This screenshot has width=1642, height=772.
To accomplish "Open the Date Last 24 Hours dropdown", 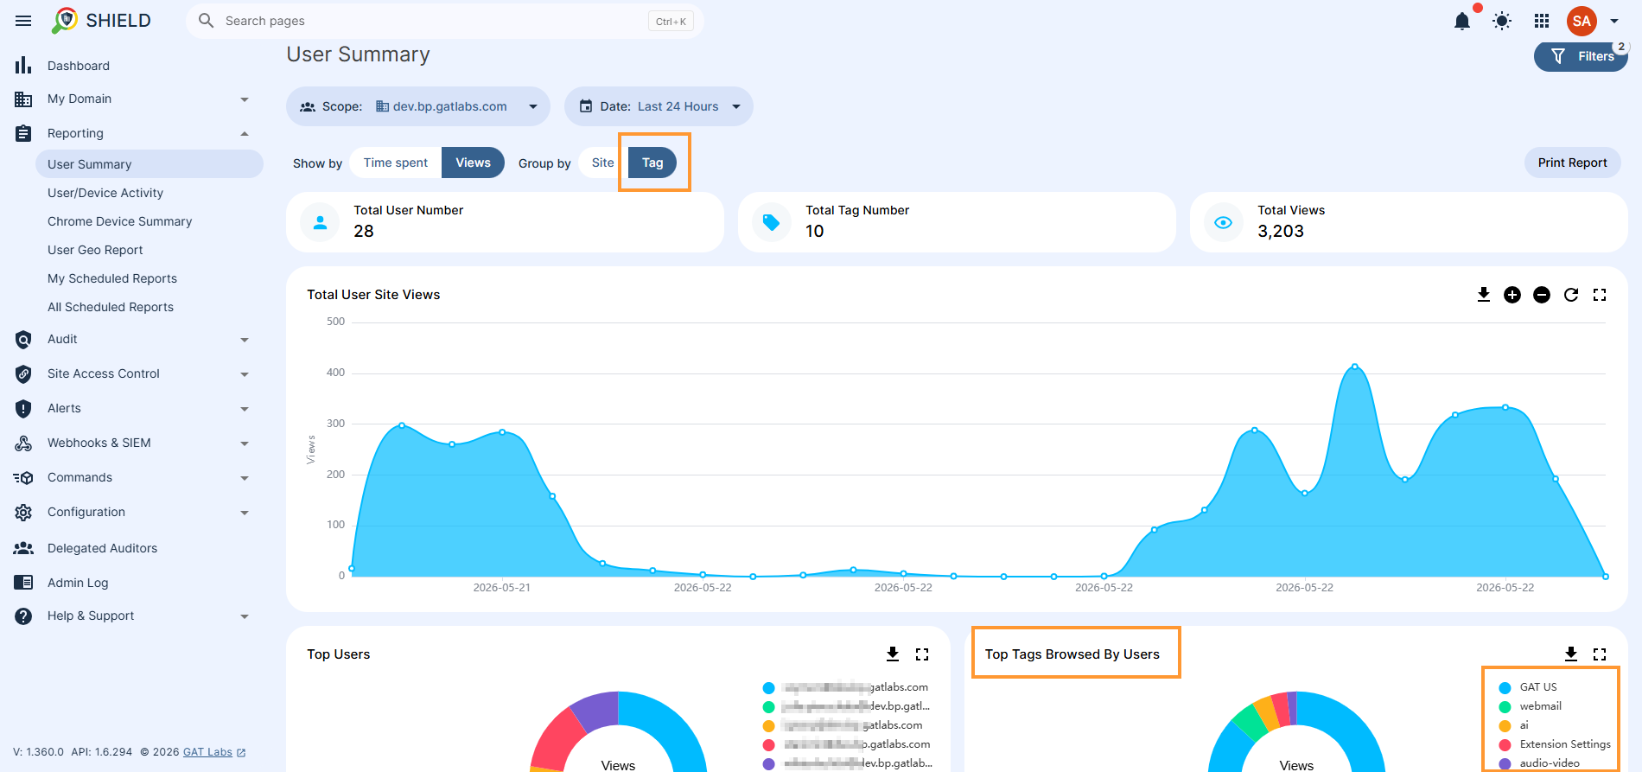I will pos(659,106).
